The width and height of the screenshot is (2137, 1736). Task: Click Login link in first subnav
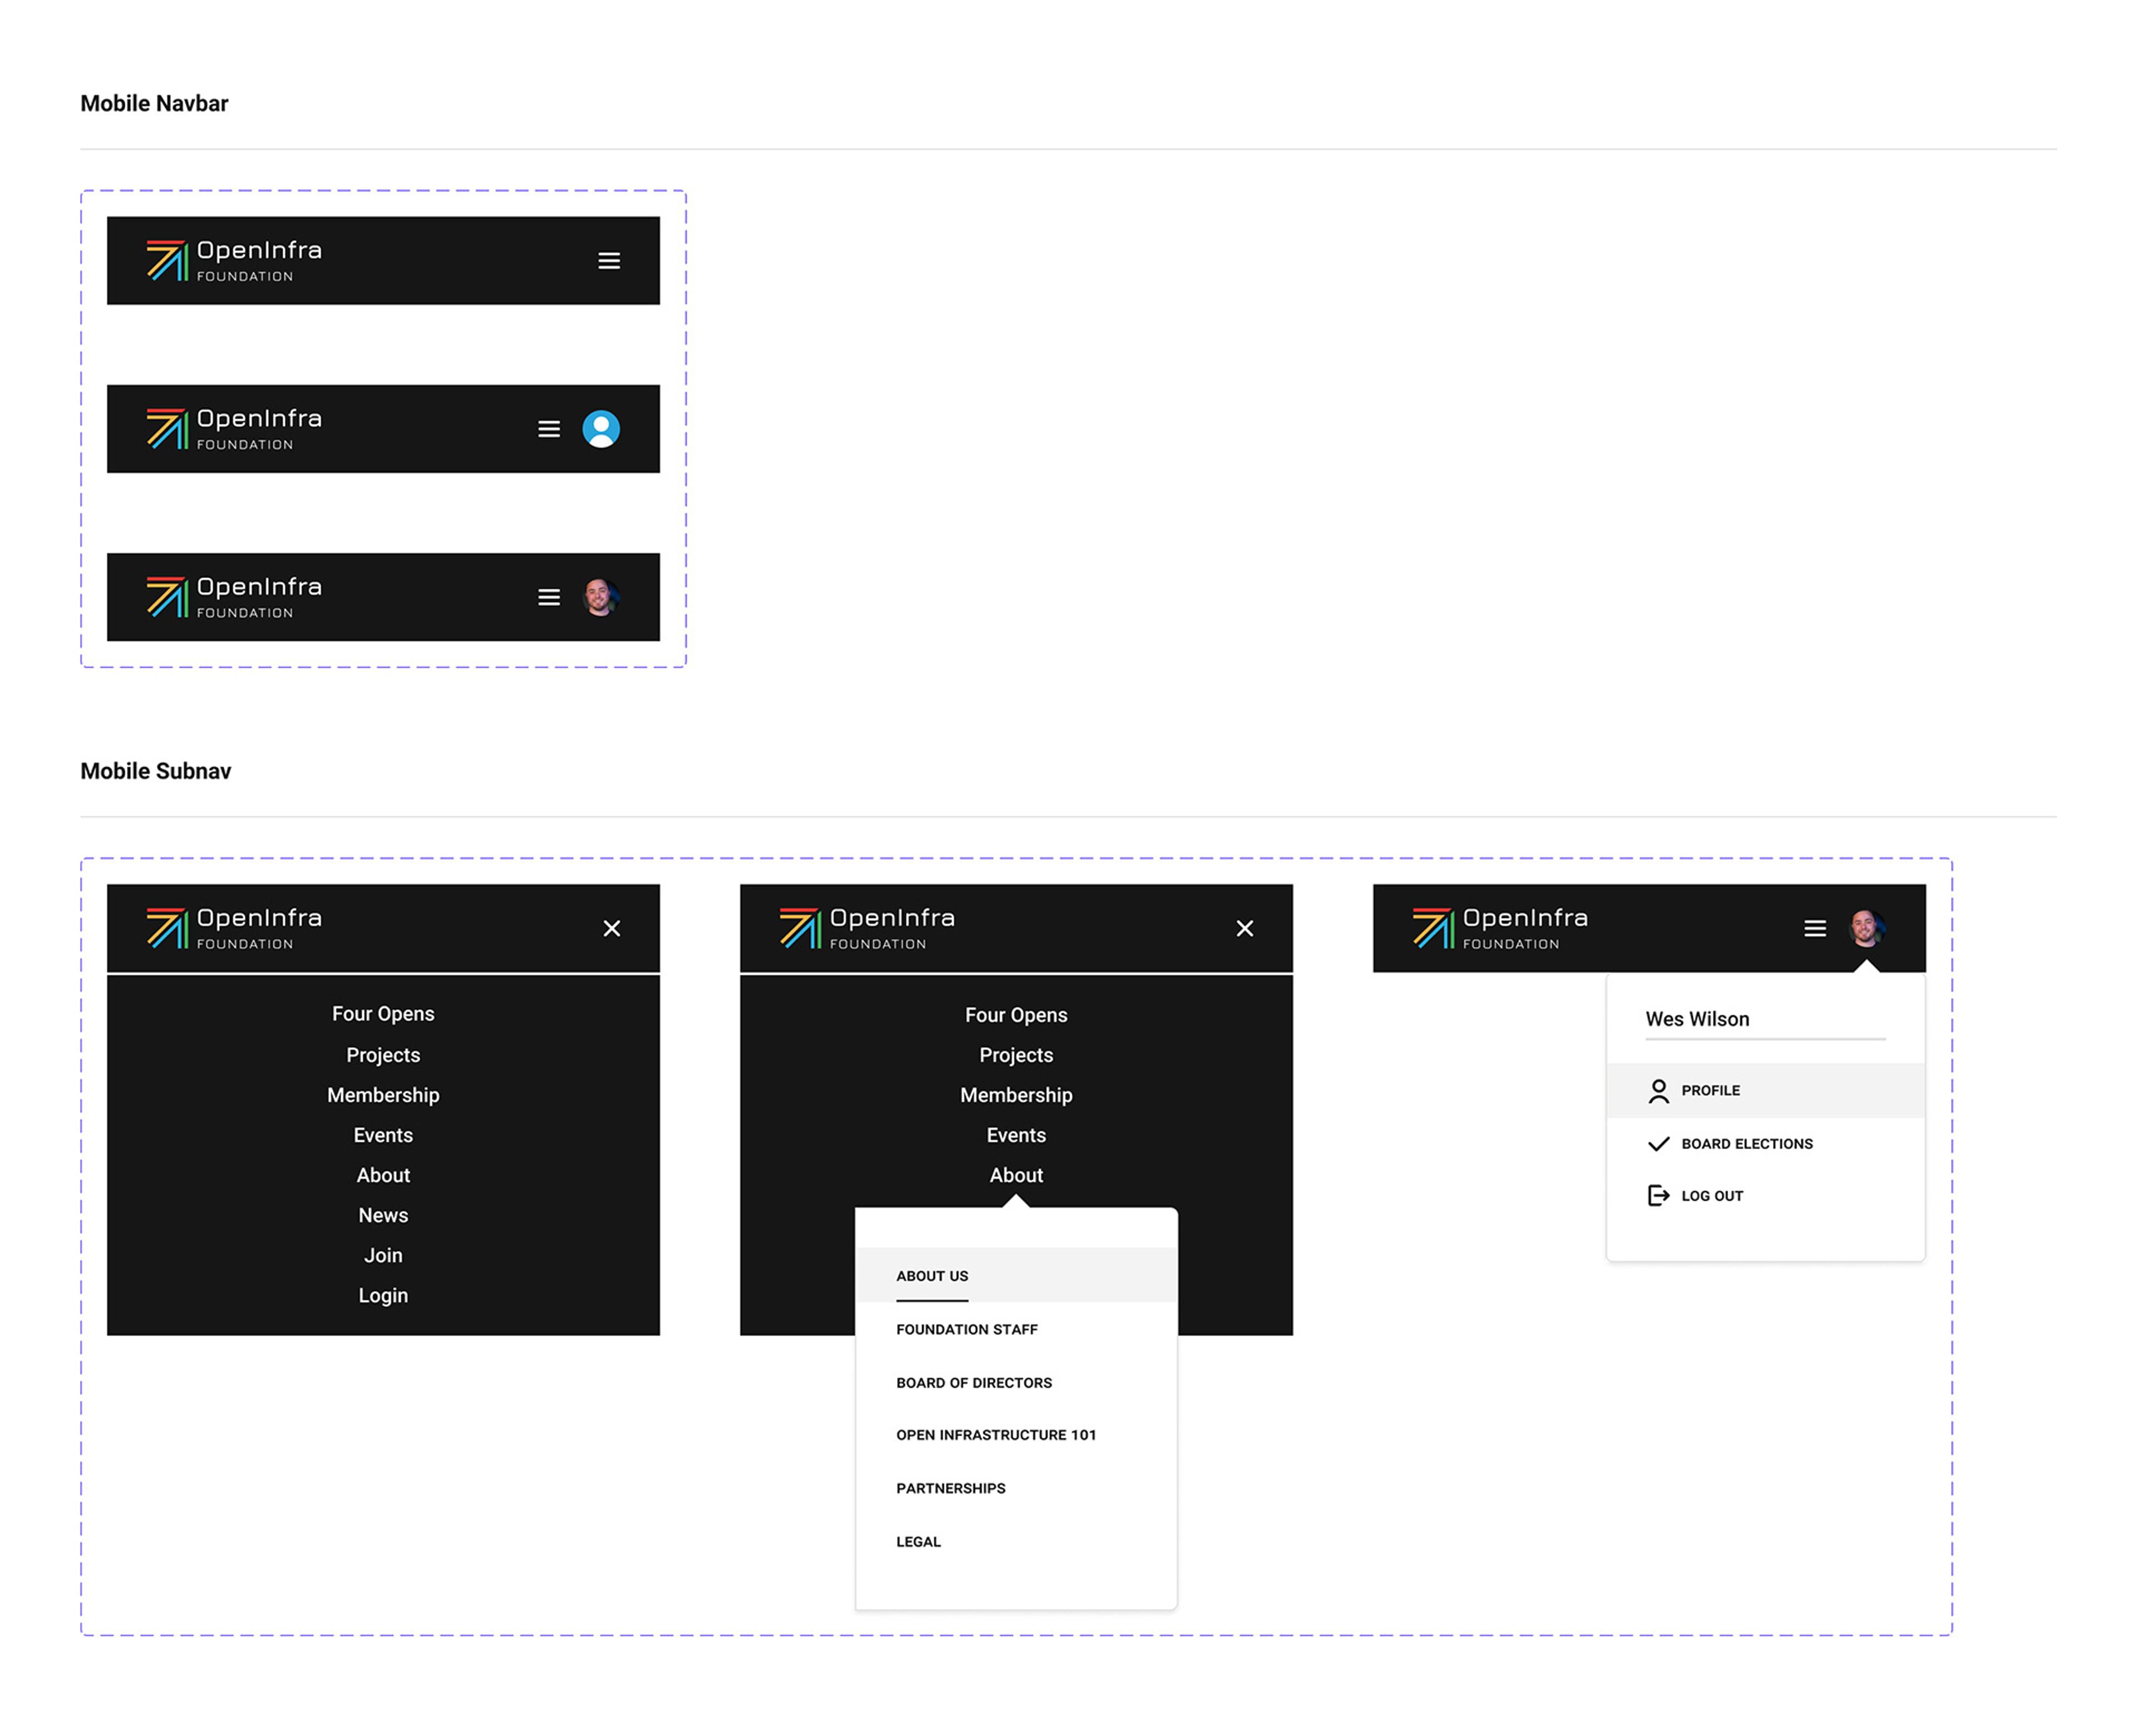[383, 1295]
